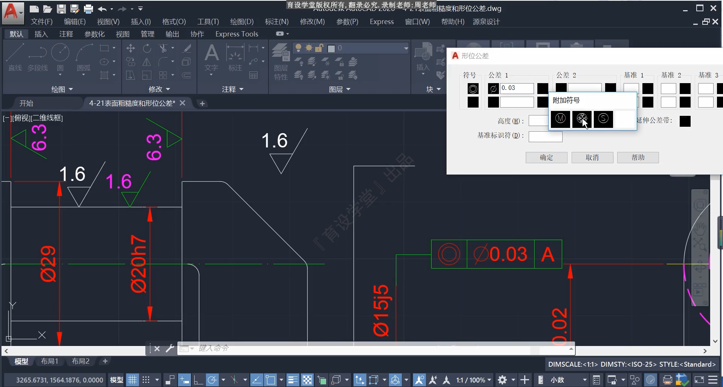Select the Line (直线) tool
Image resolution: width=723 pixels, height=387 pixels.
pyautogui.click(x=15, y=57)
